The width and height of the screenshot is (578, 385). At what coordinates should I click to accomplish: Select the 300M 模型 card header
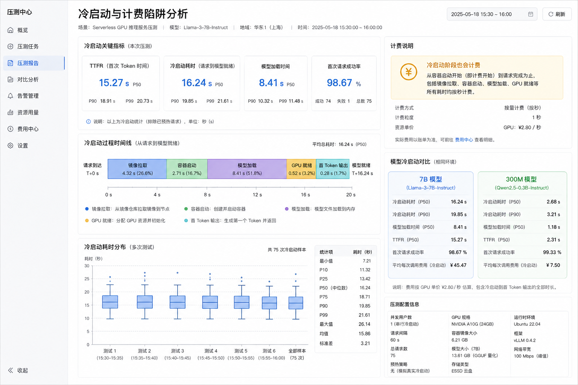[522, 183]
